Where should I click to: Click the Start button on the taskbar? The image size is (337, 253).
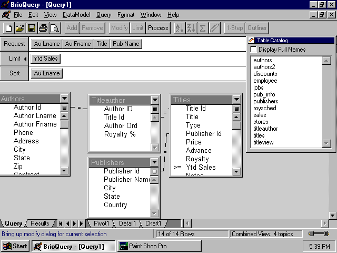point(15,246)
